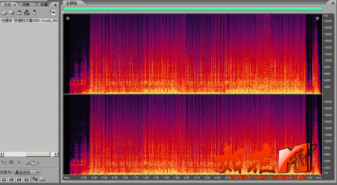The image size is (337, 185).
Task: Click 0:30 on the time ruler
Action: point(94,178)
